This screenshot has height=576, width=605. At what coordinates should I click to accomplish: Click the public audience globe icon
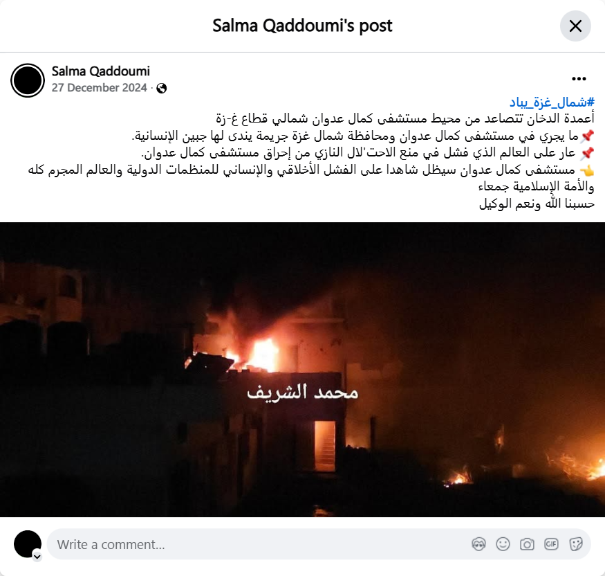click(162, 89)
